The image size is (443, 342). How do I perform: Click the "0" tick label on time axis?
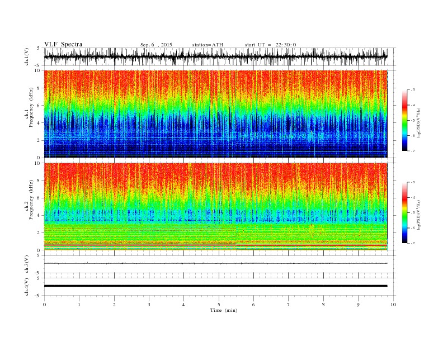tap(44, 305)
